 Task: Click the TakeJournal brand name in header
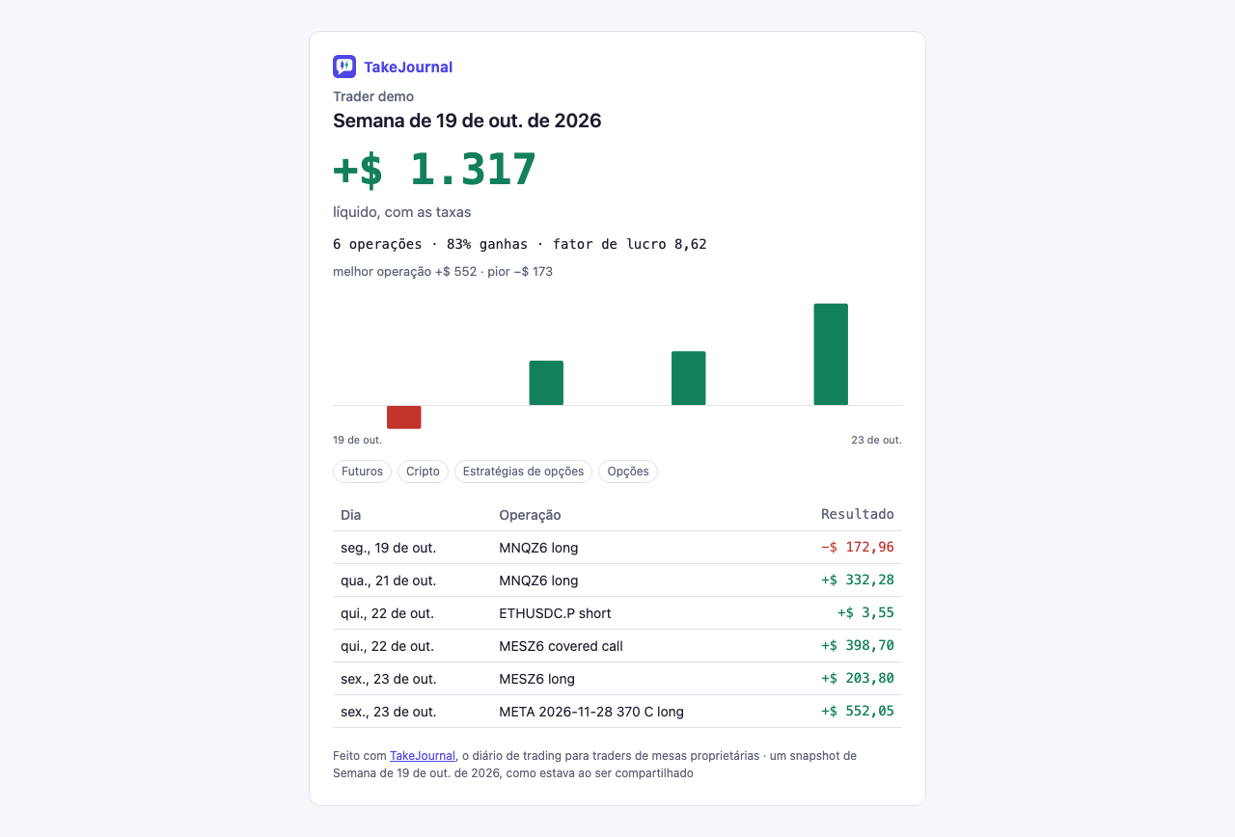(408, 67)
